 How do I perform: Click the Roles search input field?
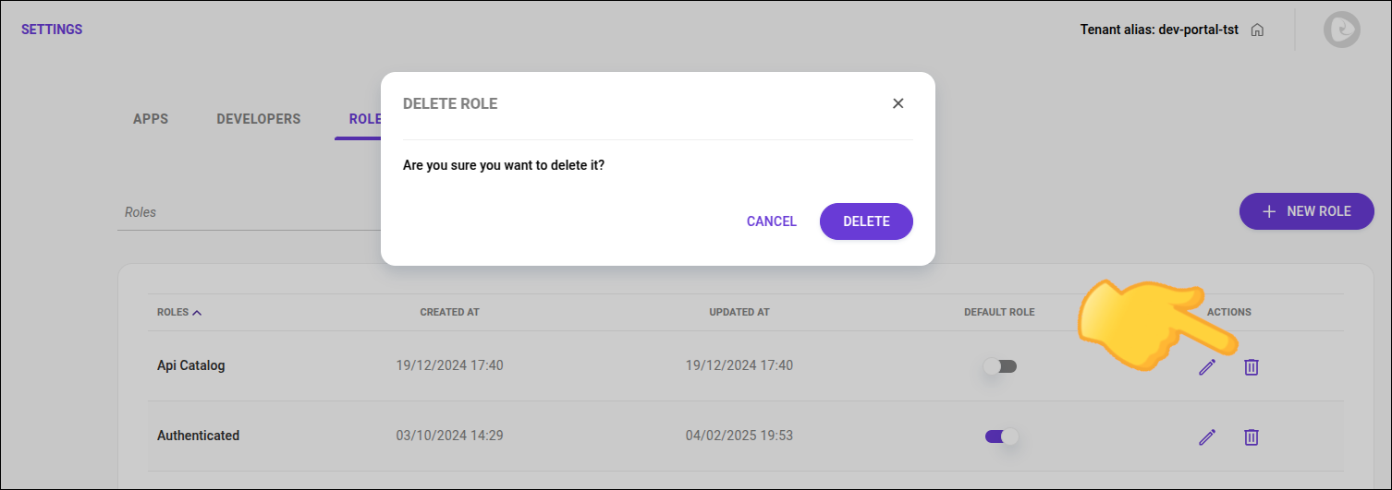pos(250,212)
